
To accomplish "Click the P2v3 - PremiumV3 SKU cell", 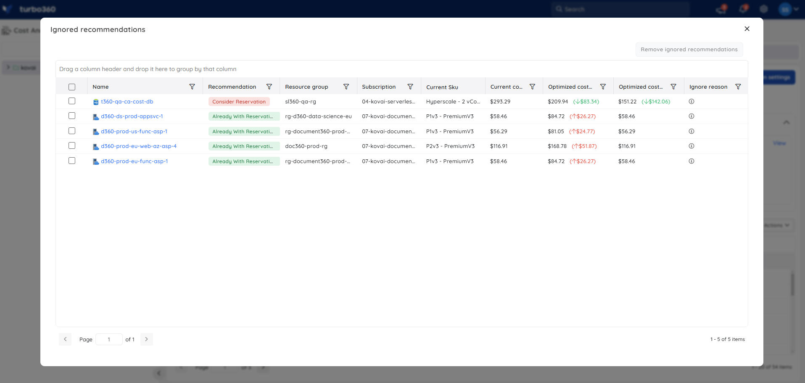I will pyautogui.click(x=450, y=146).
